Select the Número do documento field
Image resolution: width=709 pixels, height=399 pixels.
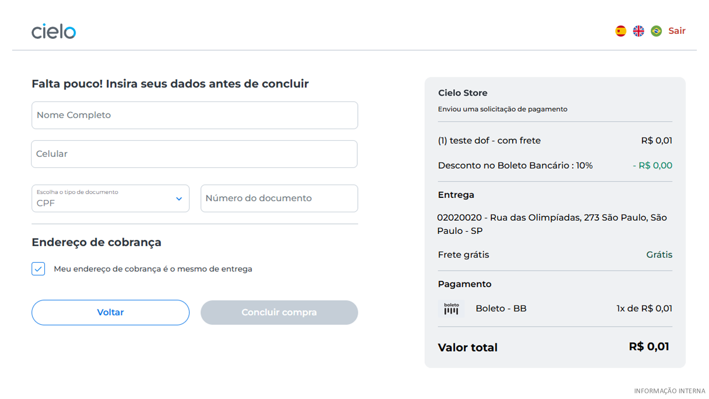[x=279, y=198]
